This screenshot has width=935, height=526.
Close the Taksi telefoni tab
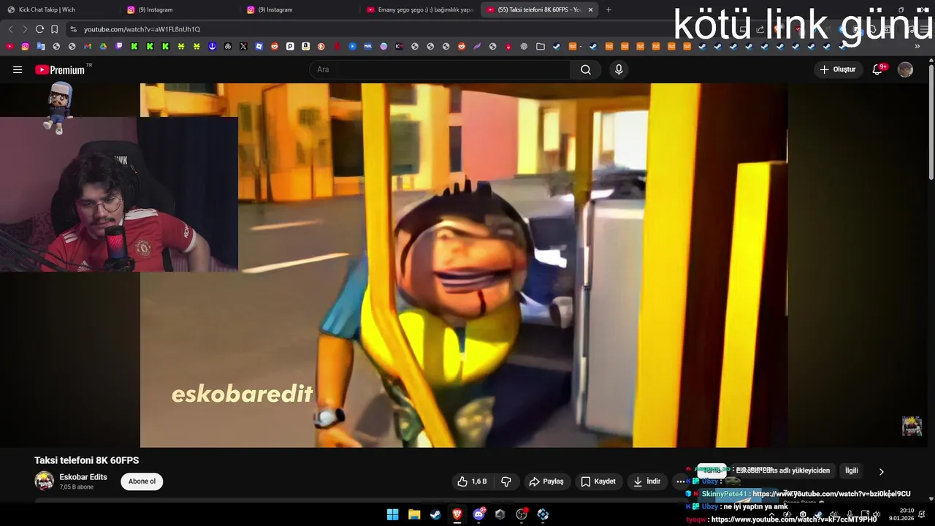click(590, 9)
